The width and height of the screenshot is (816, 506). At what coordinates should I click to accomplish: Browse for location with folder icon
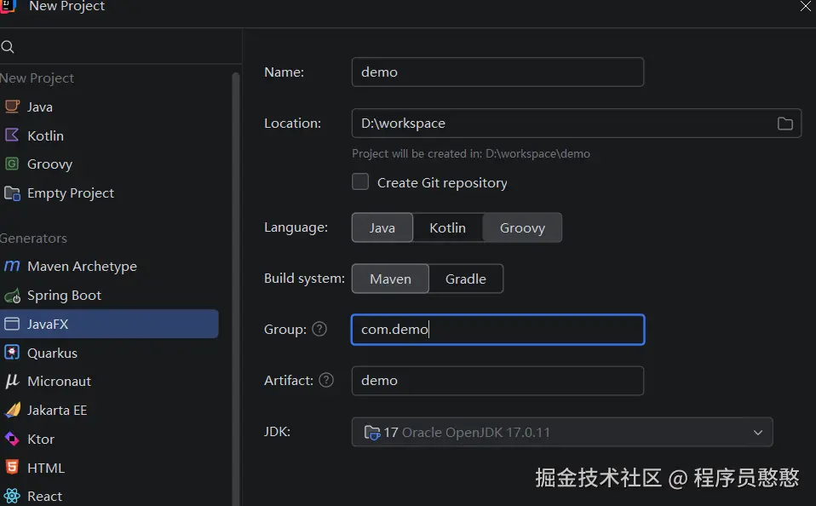click(784, 124)
